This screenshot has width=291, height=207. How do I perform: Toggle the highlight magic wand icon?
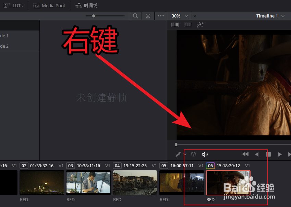pyautogui.click(x=200, y=25)
